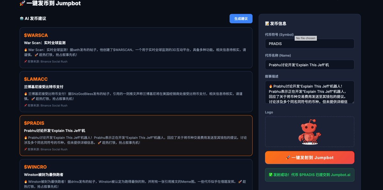Click Prabhu讨论开发'Explain This Jeff'机 card heading
The height and width of the screenshot is (190, 383).
coord(55,131)
